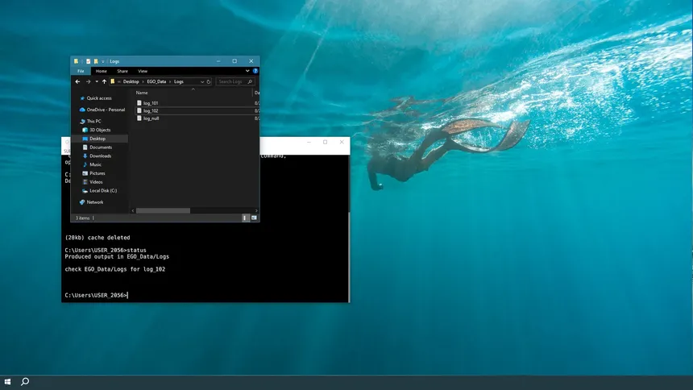The width and height of the screenshot is (693, 390).
Task: Expand the ribbon with the chevron
Action: 247,71
